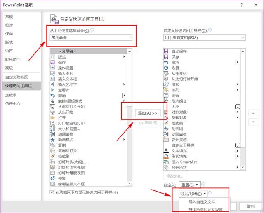Select the 插入 SmartArt icon
Viewport: 264px width, 213px height.
click(x=166, y=162)
